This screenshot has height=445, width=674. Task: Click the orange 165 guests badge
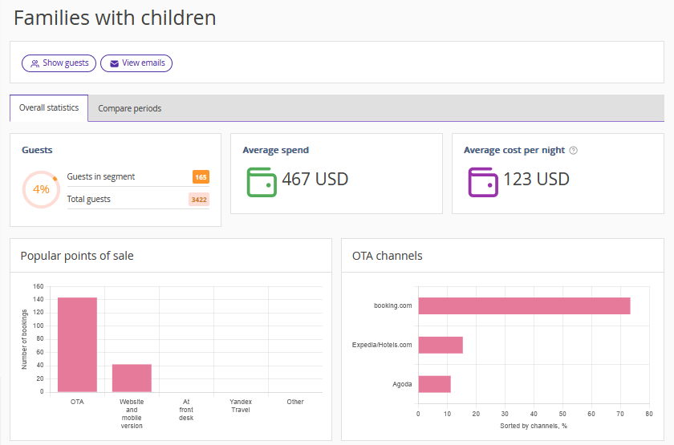[201, 177]
